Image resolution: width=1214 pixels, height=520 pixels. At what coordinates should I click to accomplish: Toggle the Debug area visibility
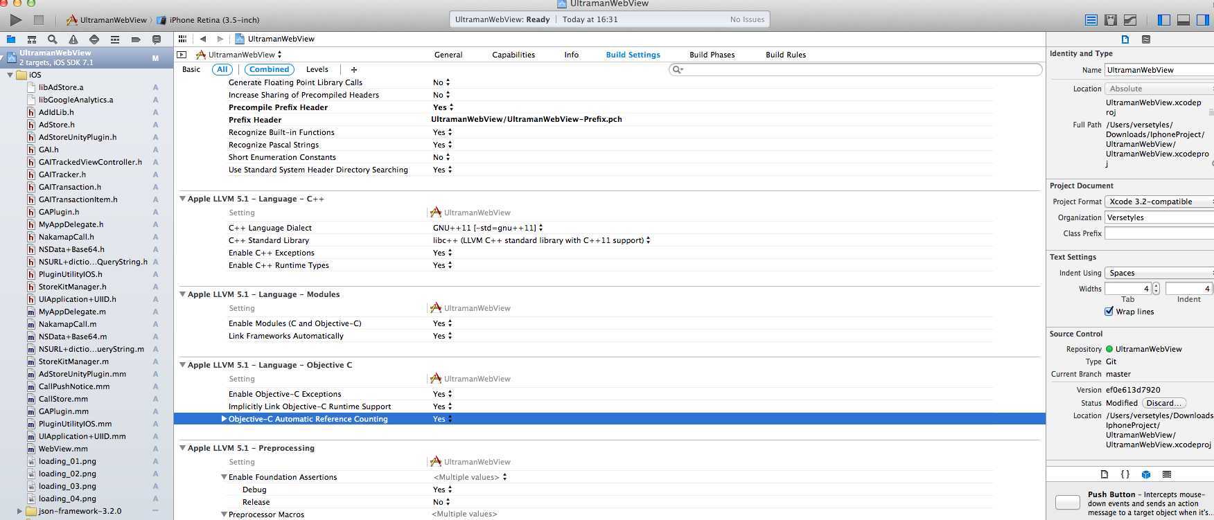pos(1184,20)
